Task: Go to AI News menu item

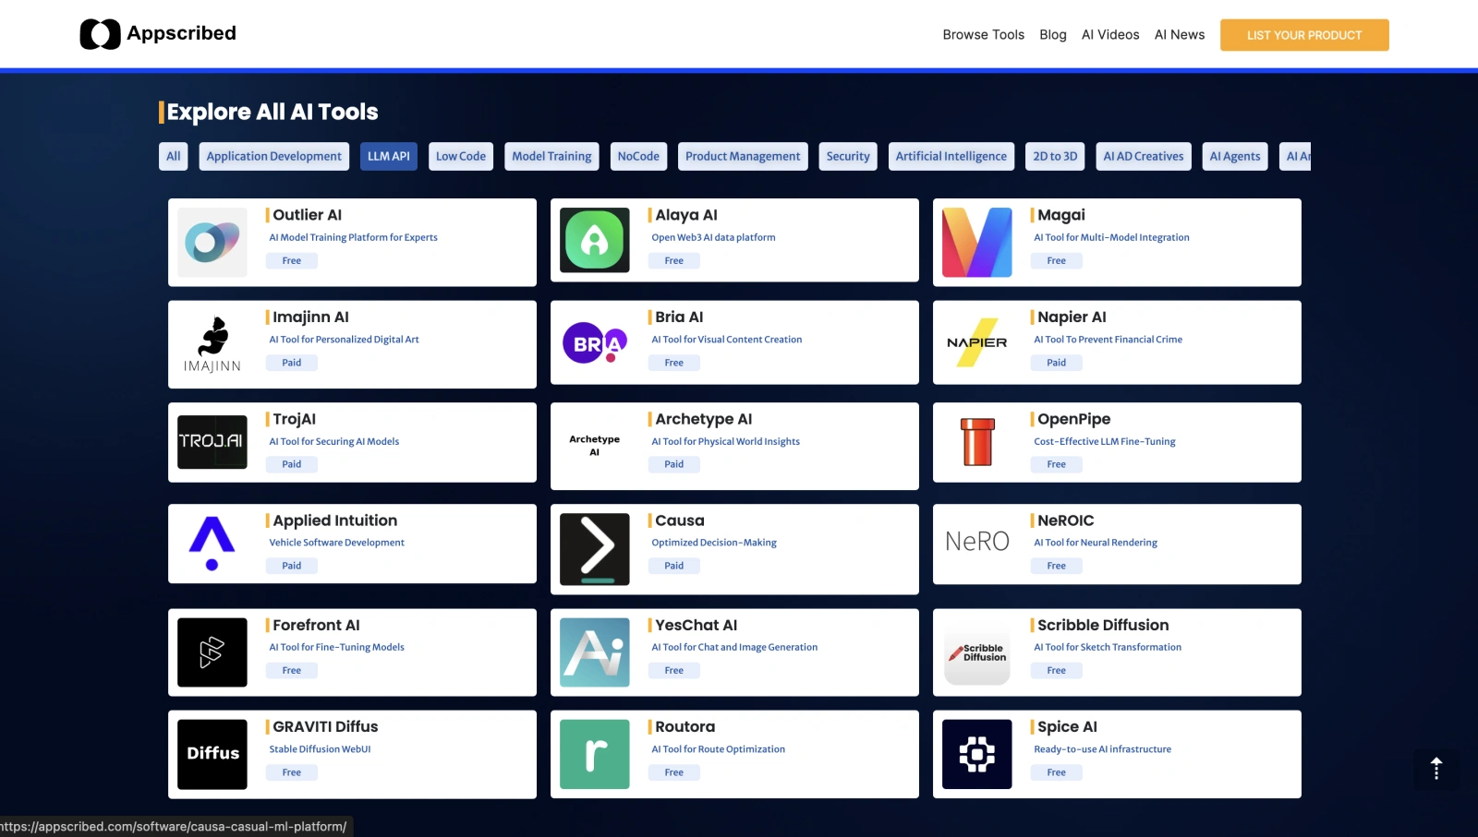Action: [1179, 35]
